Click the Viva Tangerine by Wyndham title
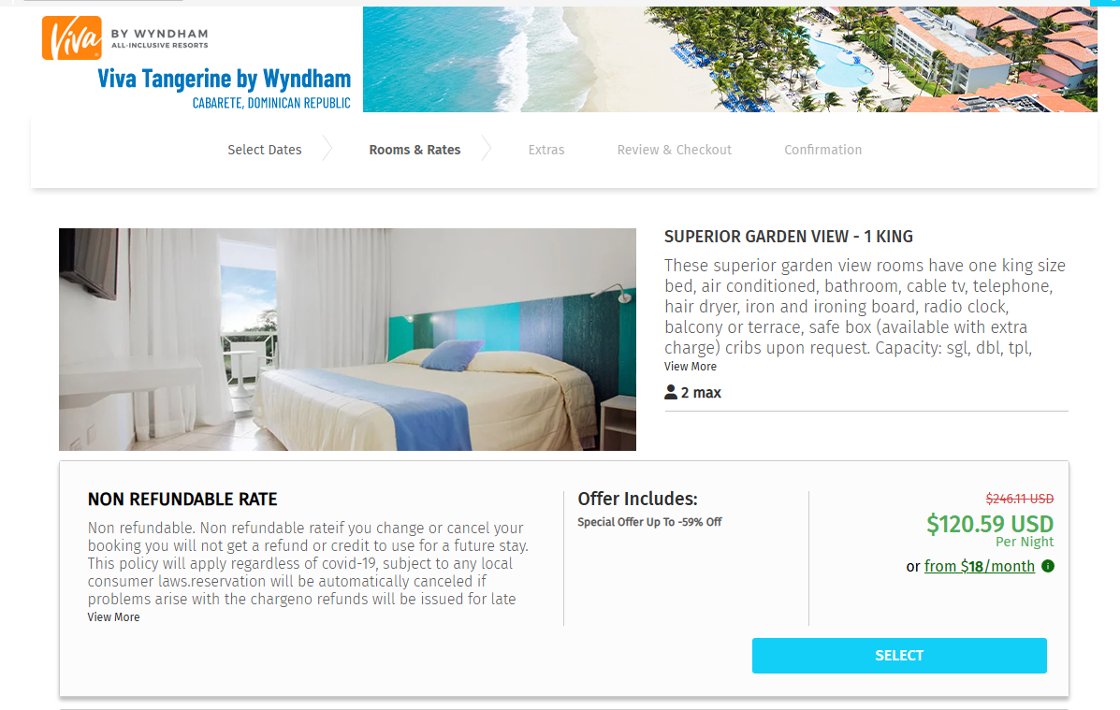 coord(225,79)
